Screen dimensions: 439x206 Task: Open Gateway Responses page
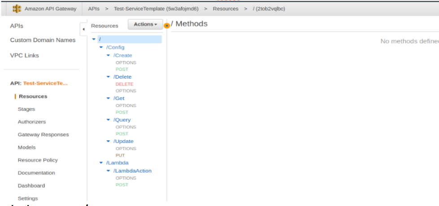43,135
